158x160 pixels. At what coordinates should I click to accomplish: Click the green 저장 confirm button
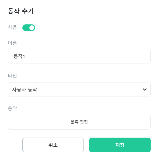pos(120,145)
